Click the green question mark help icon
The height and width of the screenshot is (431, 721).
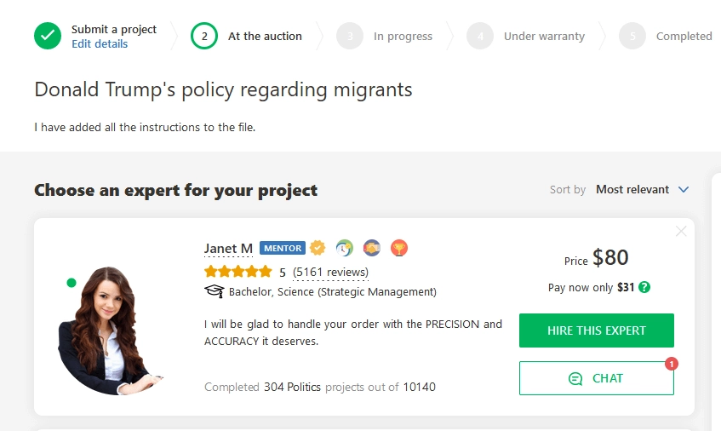coord(644,288)
